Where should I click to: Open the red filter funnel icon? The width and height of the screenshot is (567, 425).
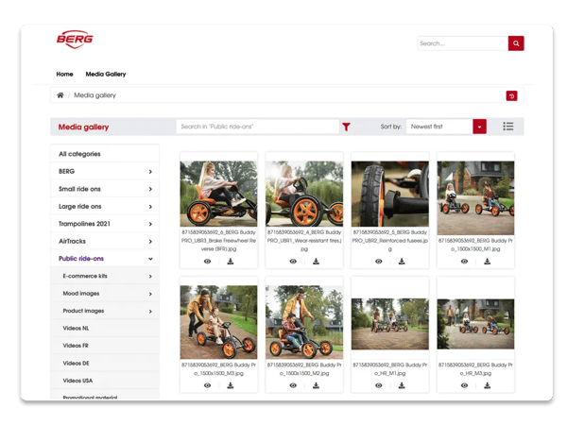[x=346, y=127]
